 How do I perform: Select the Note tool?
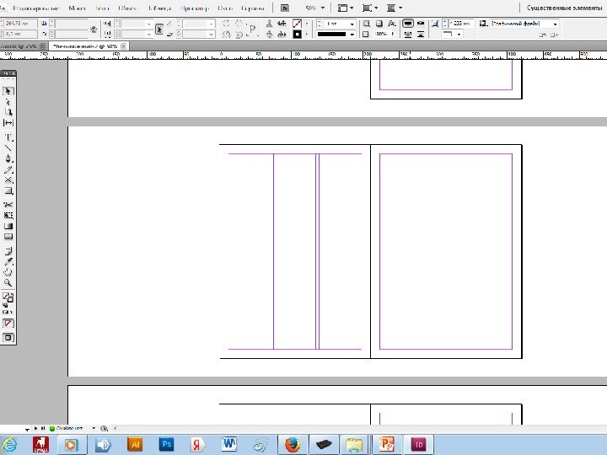(x=8, y=251)
